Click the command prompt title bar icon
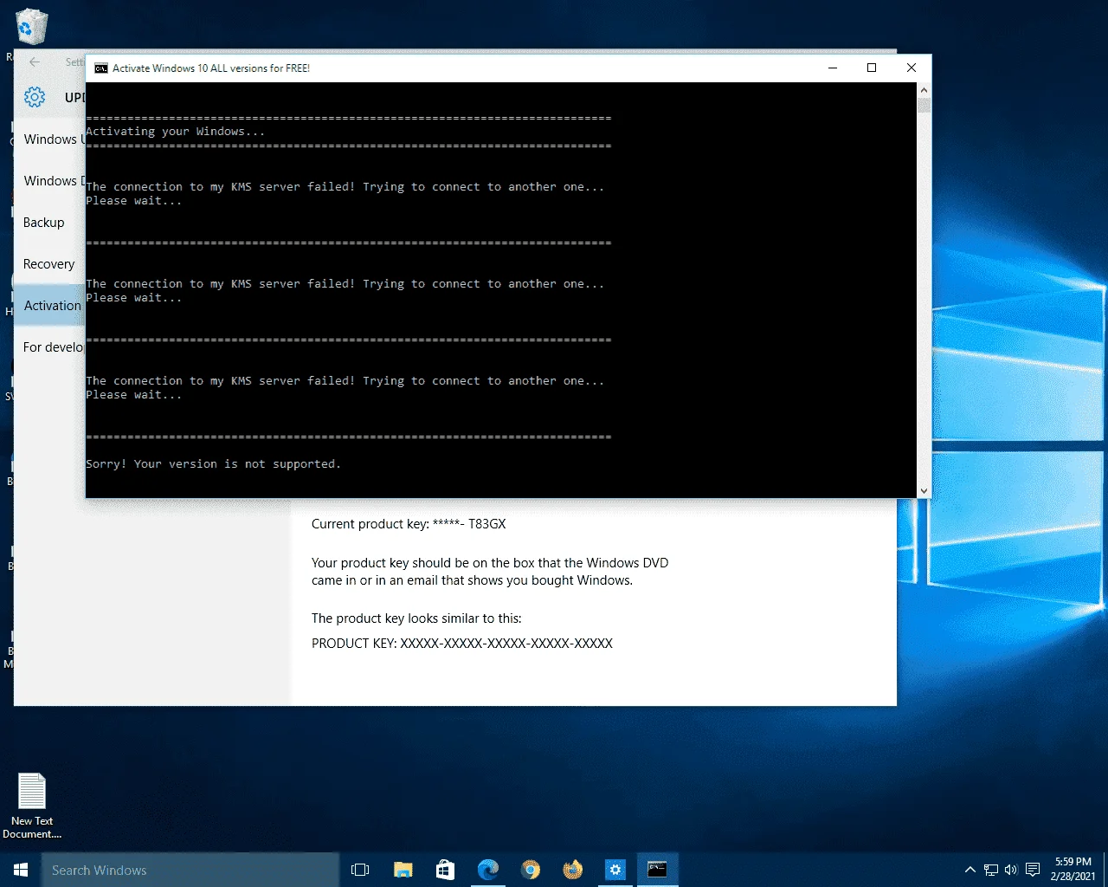This screenshot has width=1108, height=887. 101,68
